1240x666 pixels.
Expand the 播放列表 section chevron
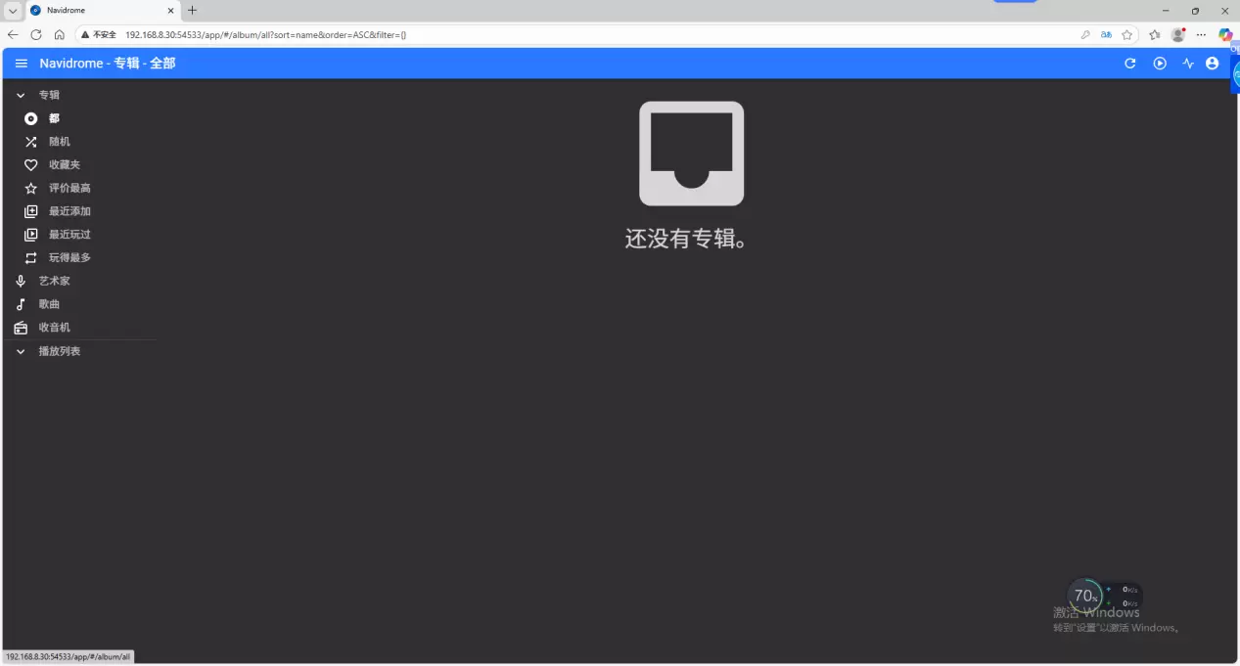(x=21, y=352)
